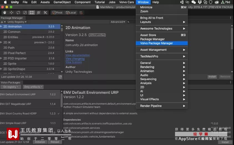The height and width of the screenshot is (145, 234).
Task: Select the 2D Sprite package
Action: pos(30,64)
